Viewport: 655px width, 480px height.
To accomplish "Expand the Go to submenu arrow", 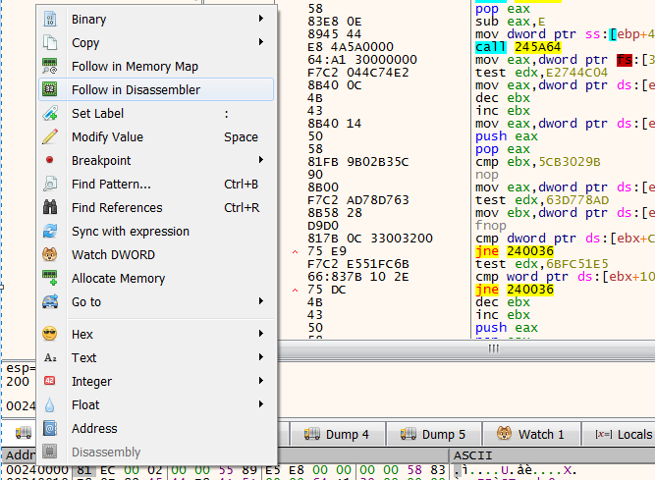I will [x=261, y=301].
